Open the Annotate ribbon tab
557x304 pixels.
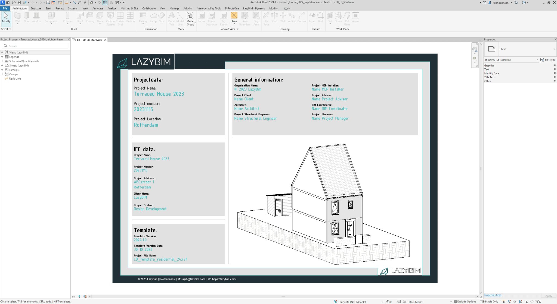(x=98, y=8)
